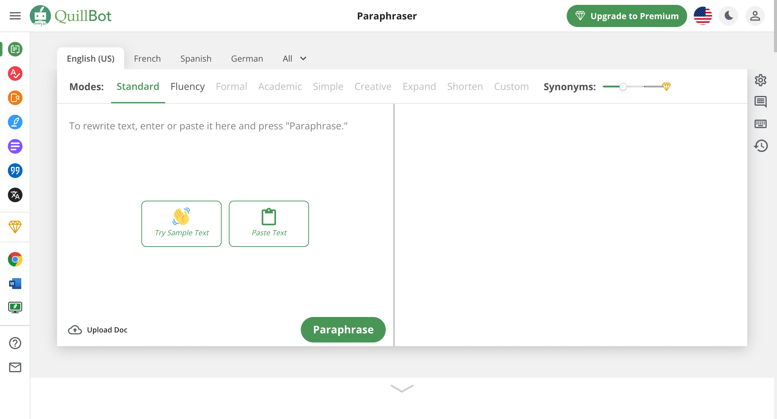Open the Translator tool icon
Screen dimensions: 777x419
pos(15,195)
